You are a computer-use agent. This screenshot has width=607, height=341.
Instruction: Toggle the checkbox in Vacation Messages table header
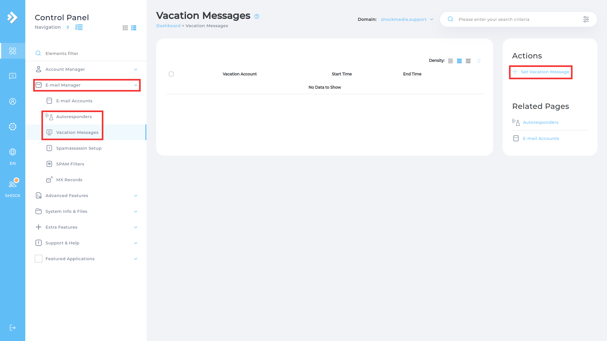[x=171, y=74]
